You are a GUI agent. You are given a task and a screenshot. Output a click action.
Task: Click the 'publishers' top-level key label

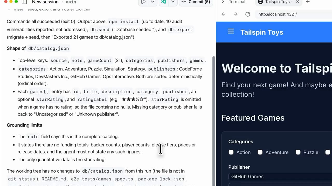click(x=171, y=60)
